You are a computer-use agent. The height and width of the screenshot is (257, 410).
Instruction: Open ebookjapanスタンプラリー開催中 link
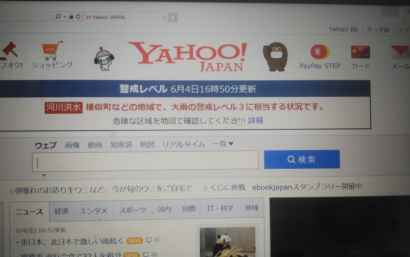pos(307,187)
